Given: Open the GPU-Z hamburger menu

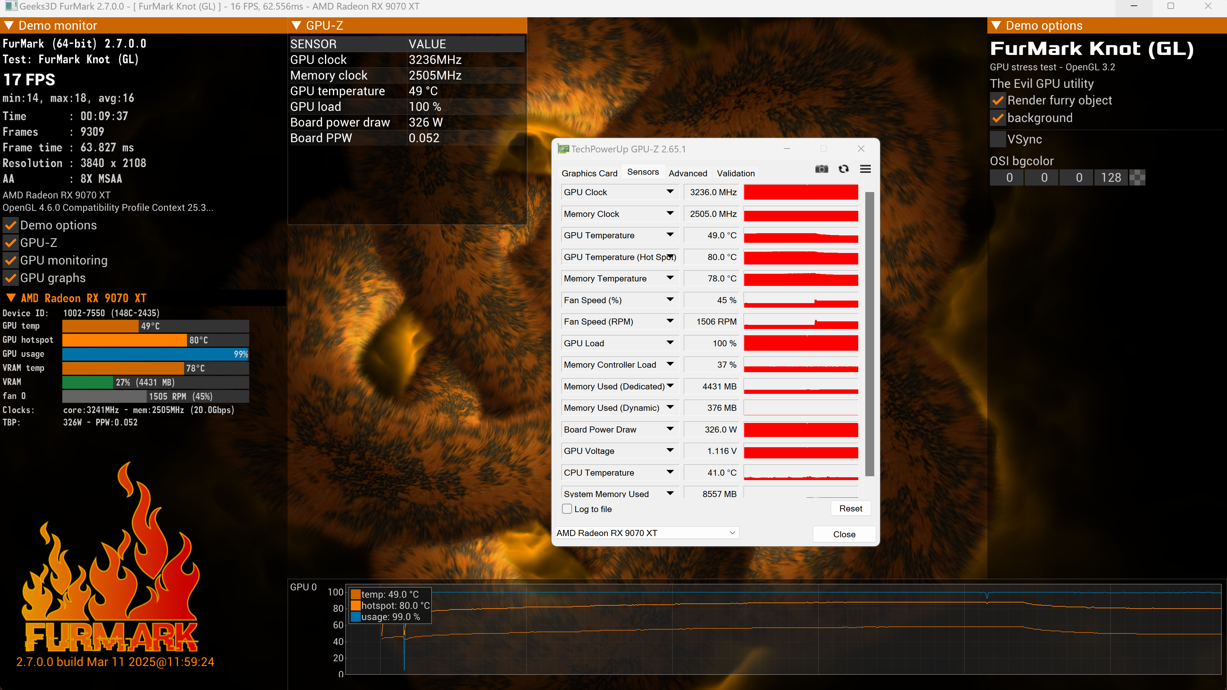Looking at the screenshot, I should (866, 169).
